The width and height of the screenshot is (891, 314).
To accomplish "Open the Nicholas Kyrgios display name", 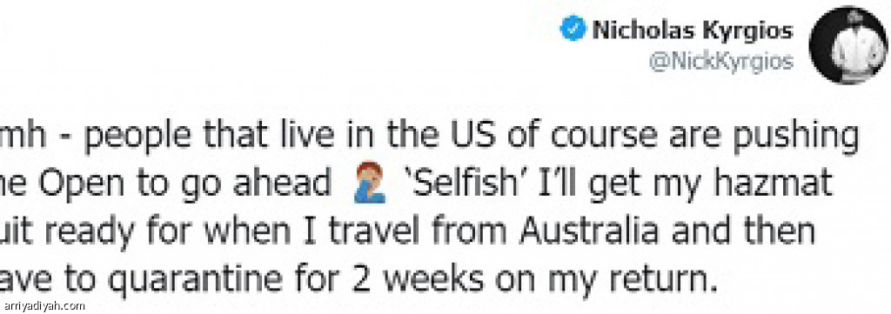I will point(692,30).
